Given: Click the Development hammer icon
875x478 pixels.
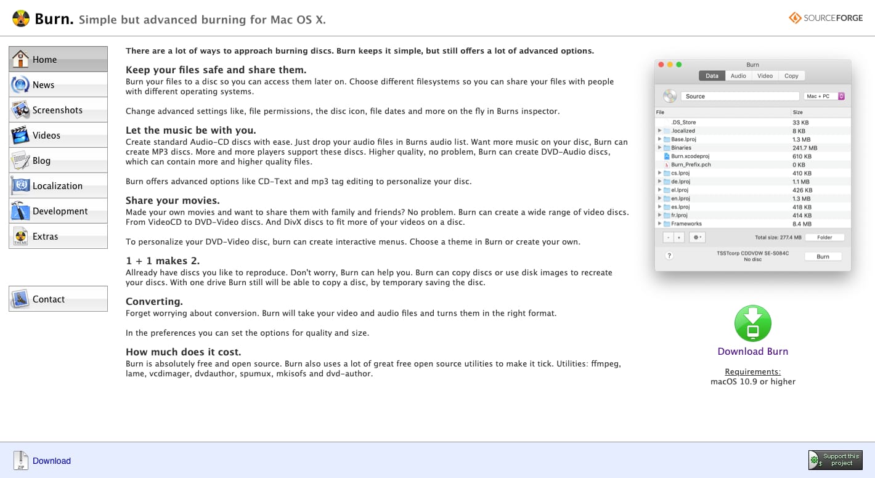Looking at the screenshot, I should [20, 211].
